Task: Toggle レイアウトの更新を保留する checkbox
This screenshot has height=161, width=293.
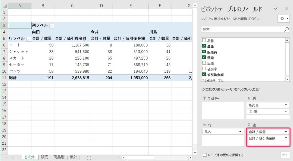Action: coord(205,155)
